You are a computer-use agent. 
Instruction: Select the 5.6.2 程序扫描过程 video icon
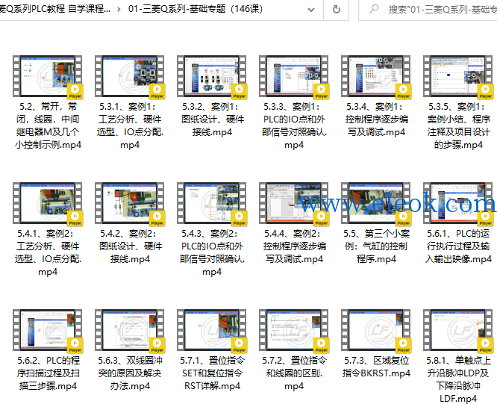pyautogui.click(x=48, y=330)
